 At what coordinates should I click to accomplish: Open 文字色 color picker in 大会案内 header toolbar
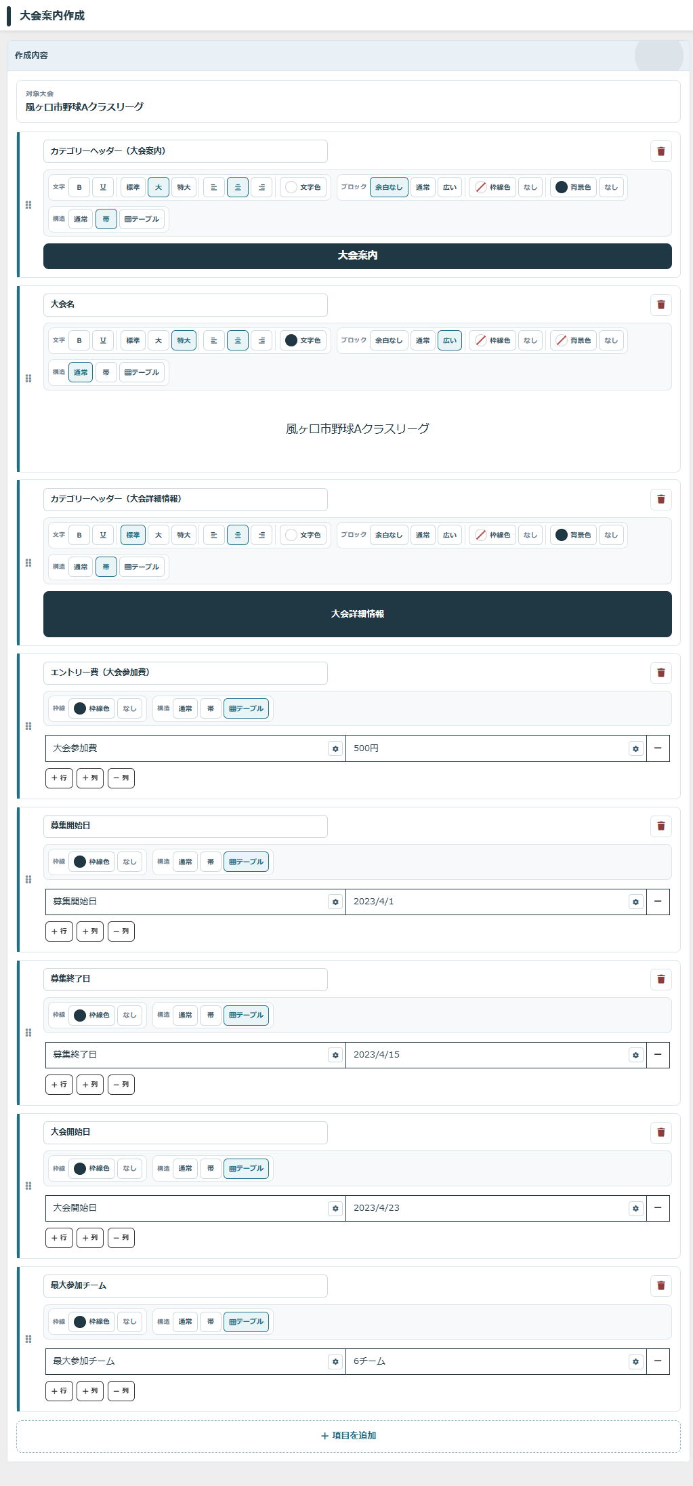303,187
